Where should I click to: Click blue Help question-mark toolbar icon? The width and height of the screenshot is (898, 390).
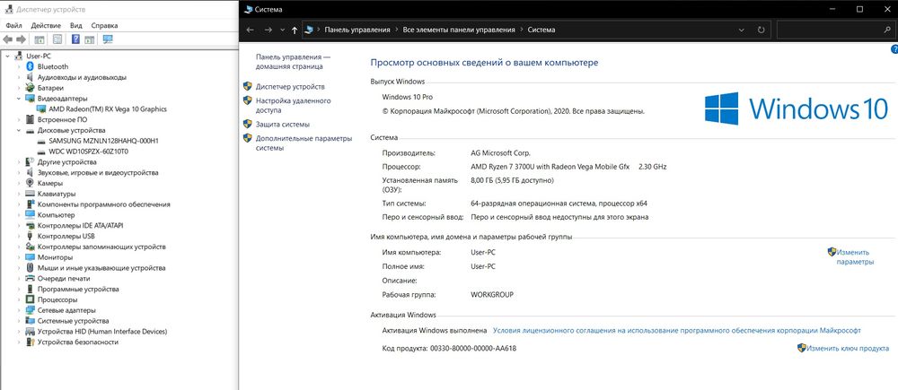pyautogui.click(x=75, y=39)
